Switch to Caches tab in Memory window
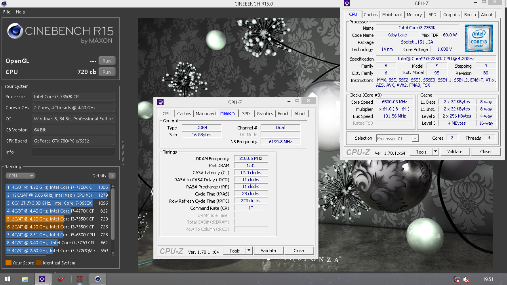The height and width of the screenshot is (285, 507). [184, 114]
